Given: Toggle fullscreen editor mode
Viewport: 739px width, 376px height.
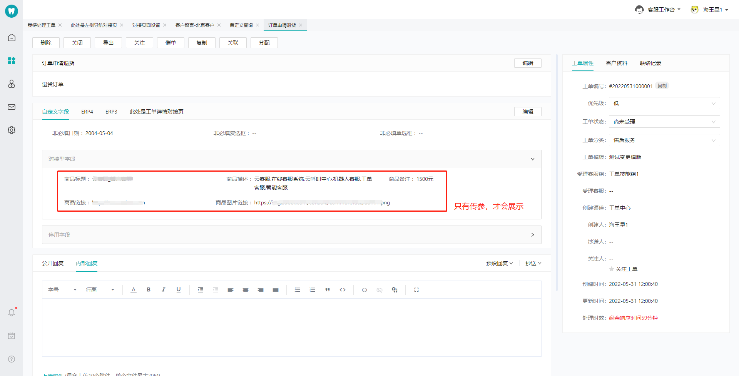Looking at the screenshot, I should [416, 290].
